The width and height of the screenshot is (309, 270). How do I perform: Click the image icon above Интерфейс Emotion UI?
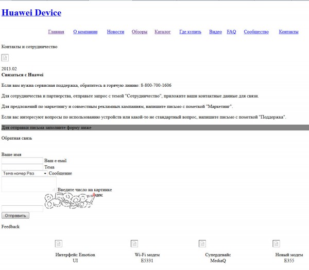click(x=59, y=243)
